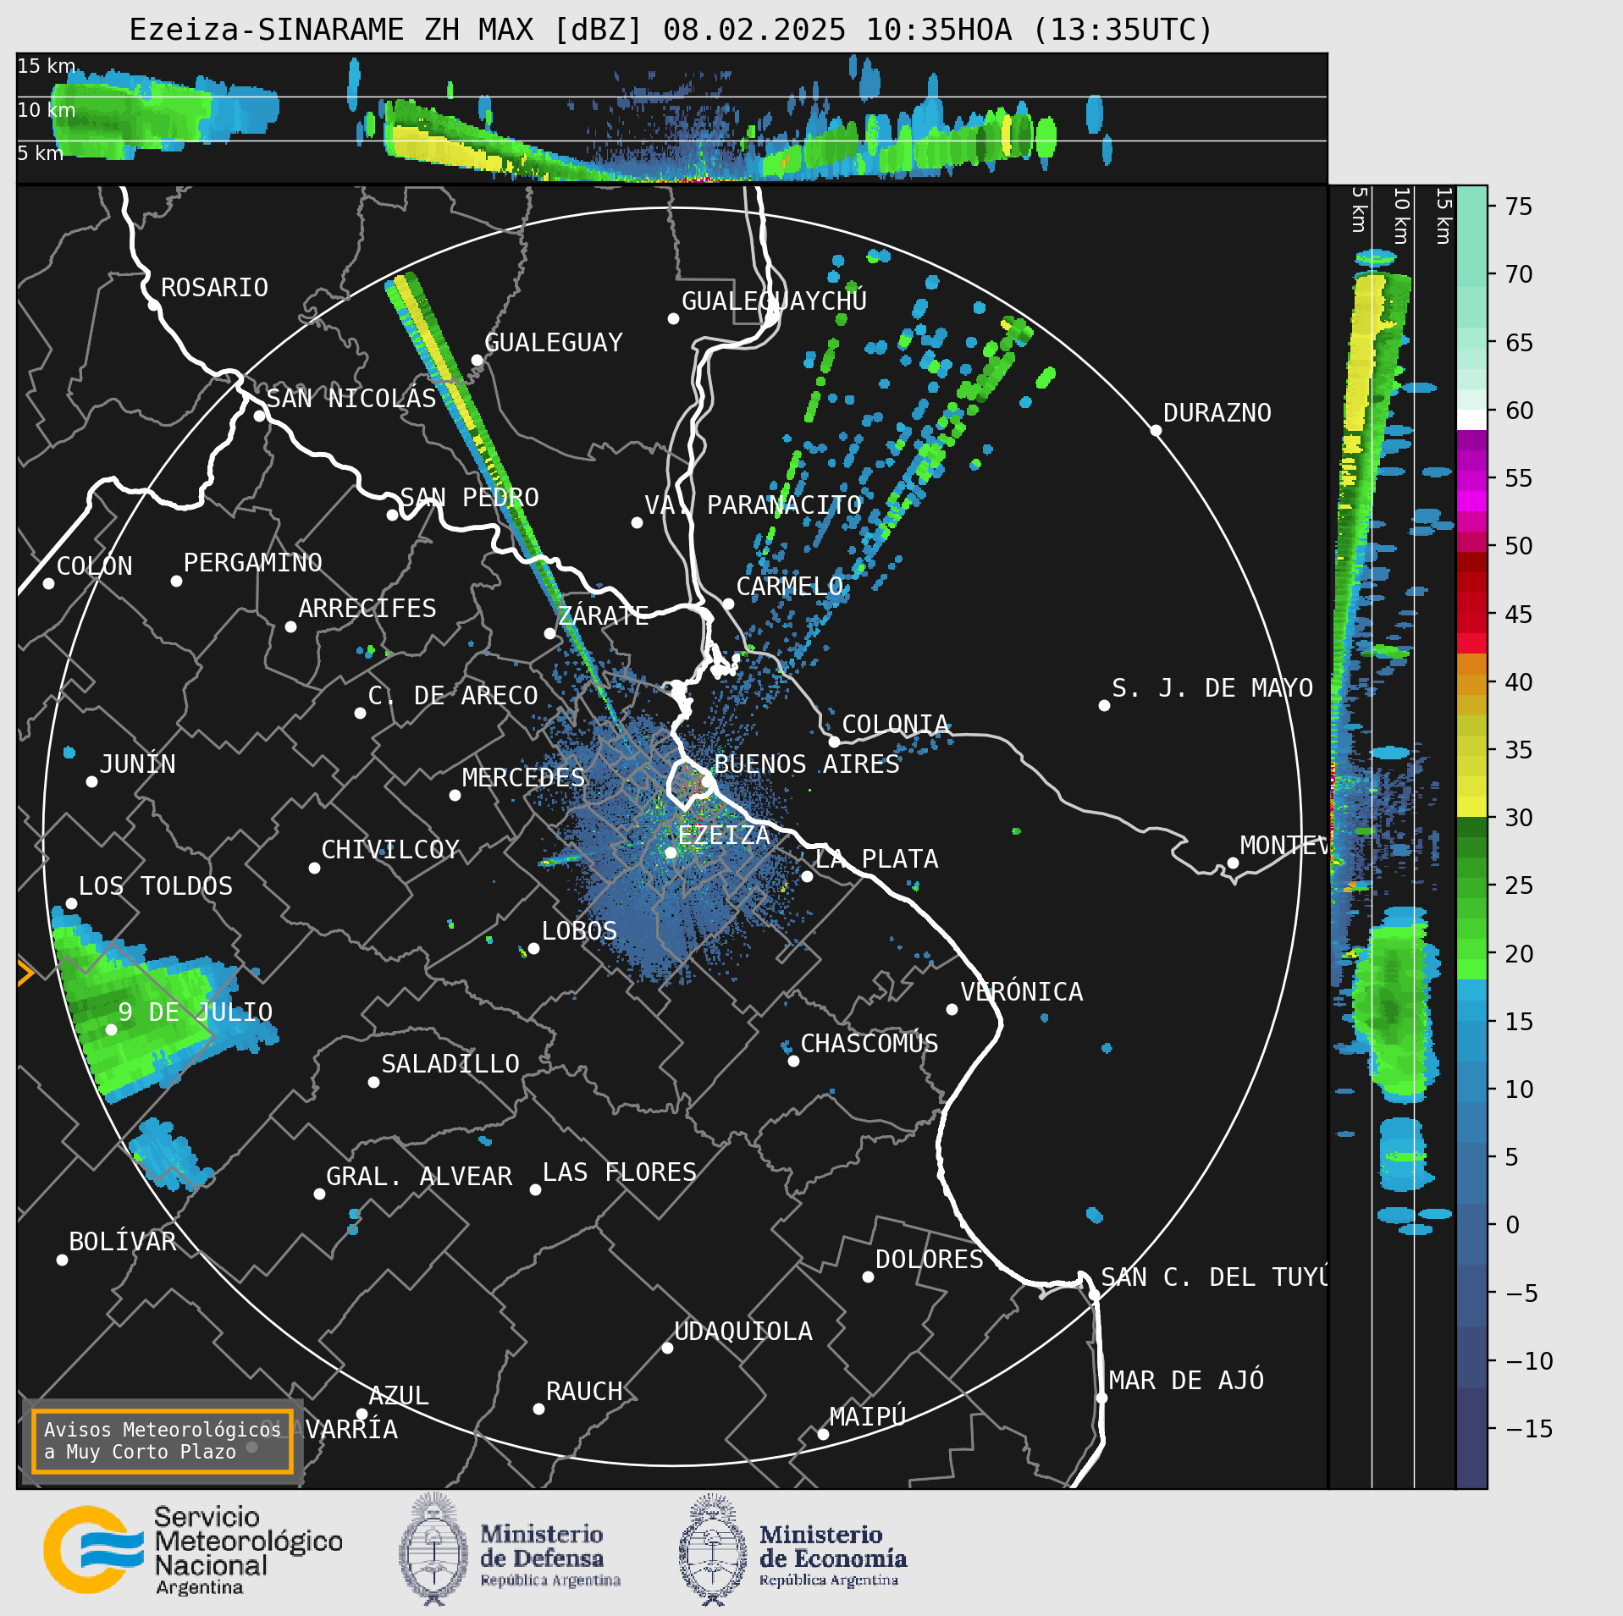Click the Lobos city marker dot

click(533, 948)
